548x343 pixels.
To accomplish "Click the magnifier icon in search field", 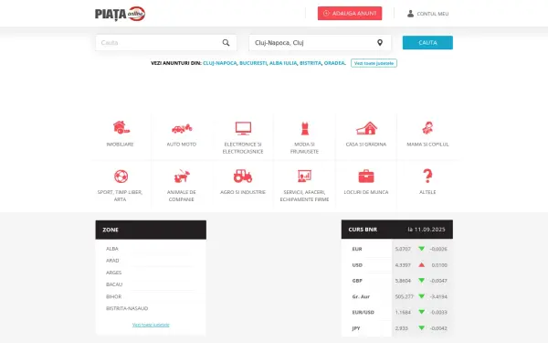I will (x=227, y=43).
